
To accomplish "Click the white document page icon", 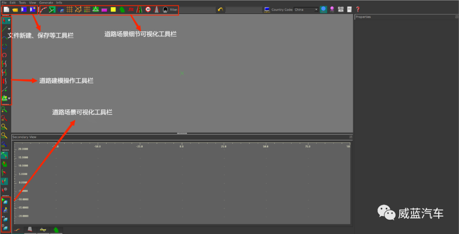I will [x=349, y=10].
